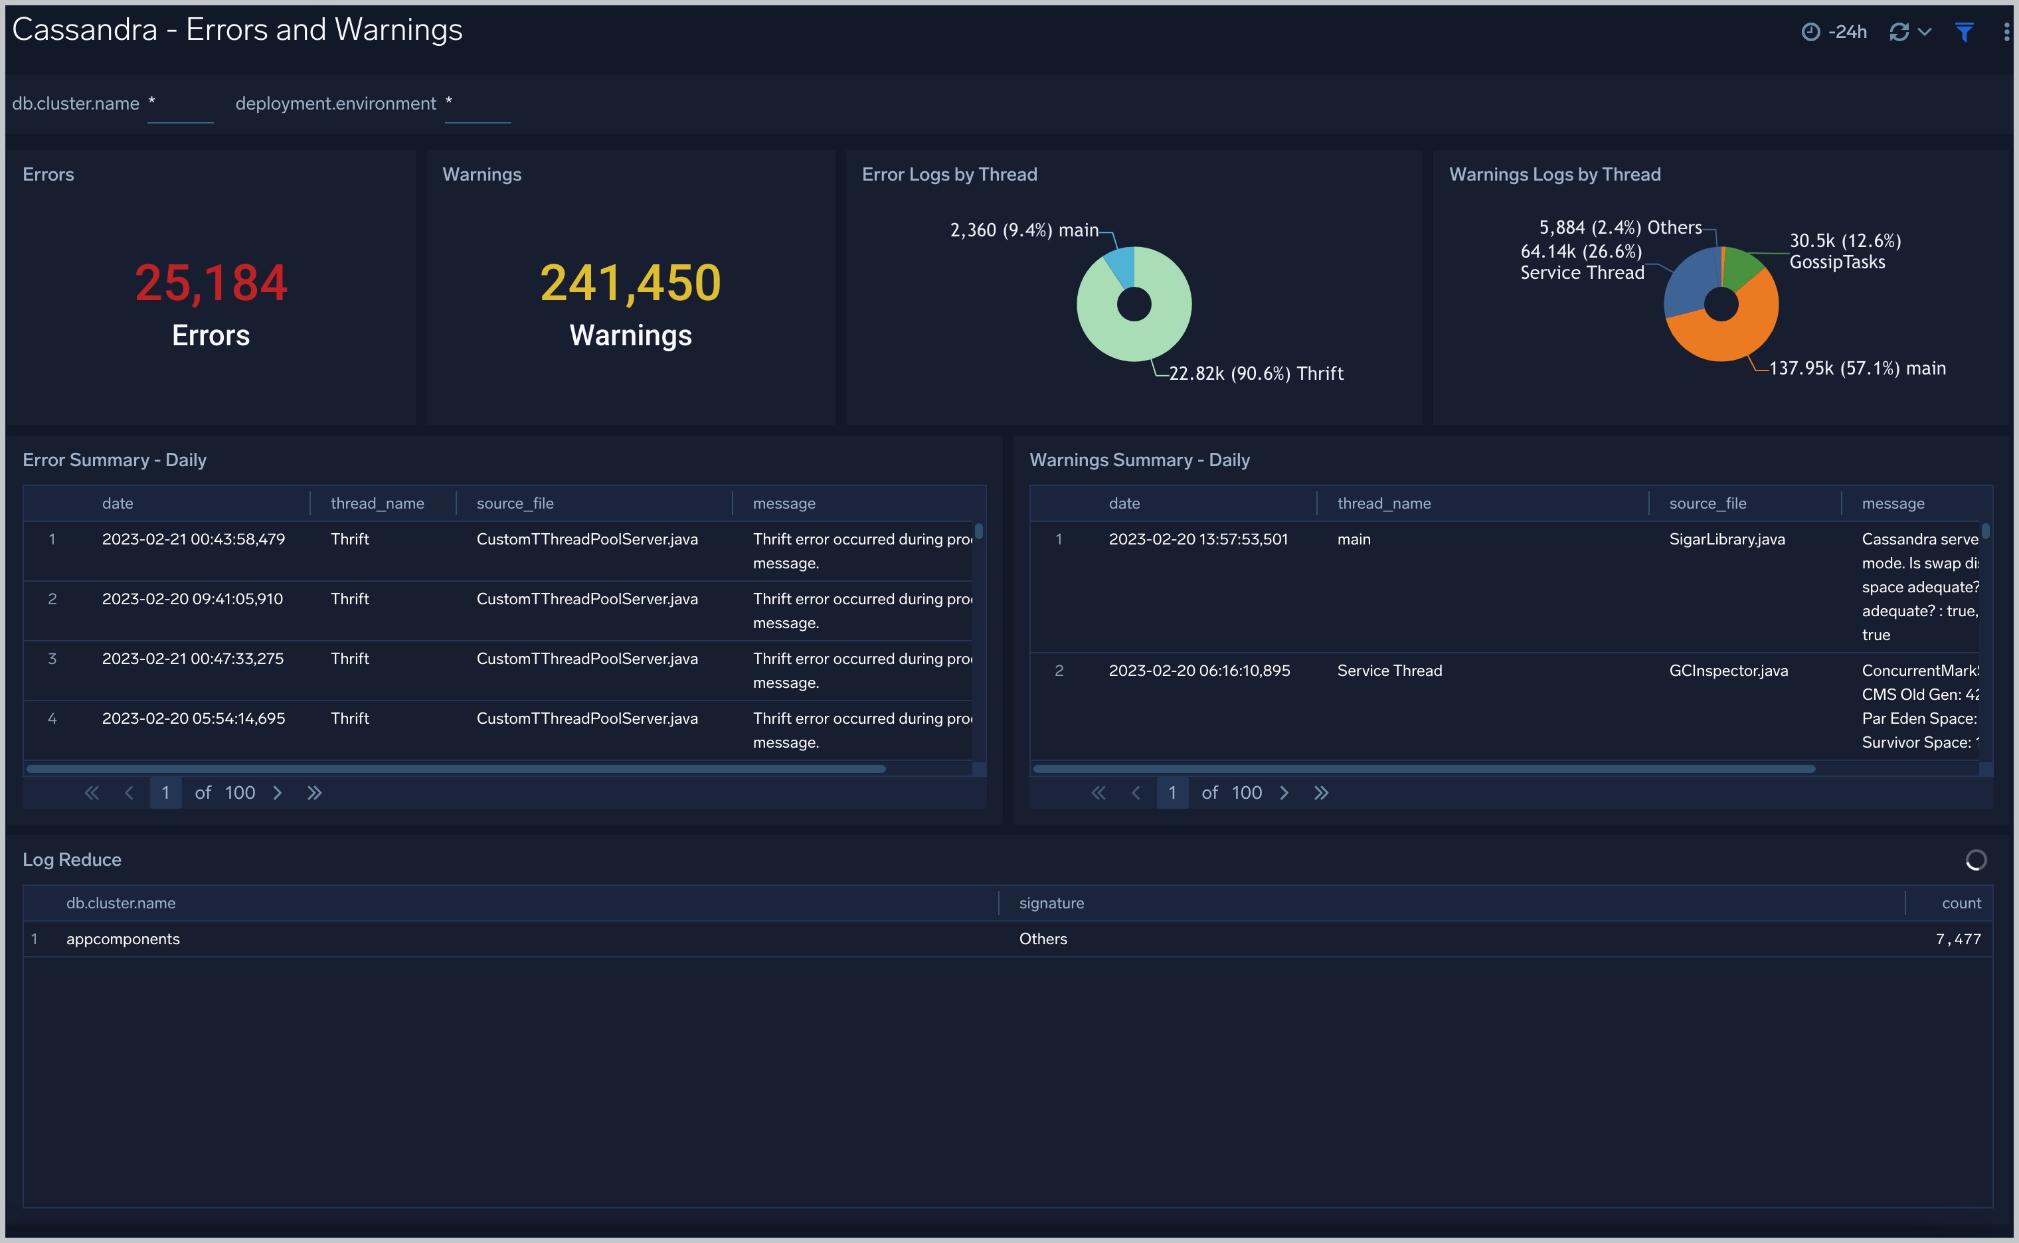Sort Log Reduce by count column header
Viewport: 2019px width, 1243px height.
click(x=1961, y=902)
